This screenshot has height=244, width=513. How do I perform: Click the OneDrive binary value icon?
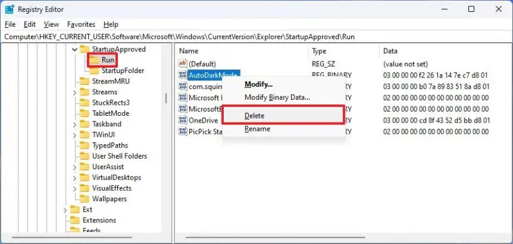(182, 120)
